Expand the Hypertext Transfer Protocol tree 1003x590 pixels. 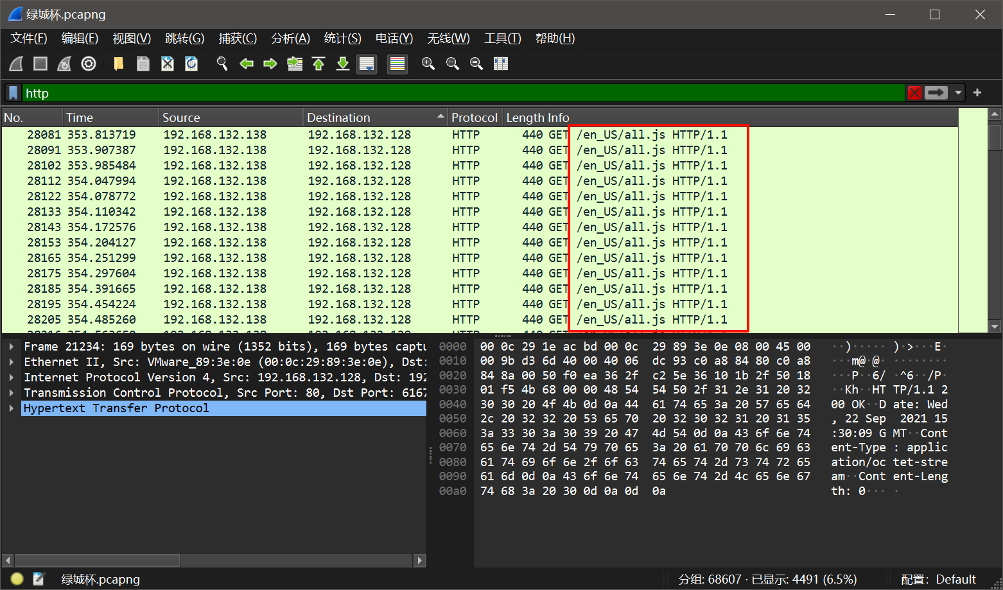pos(12,408)
